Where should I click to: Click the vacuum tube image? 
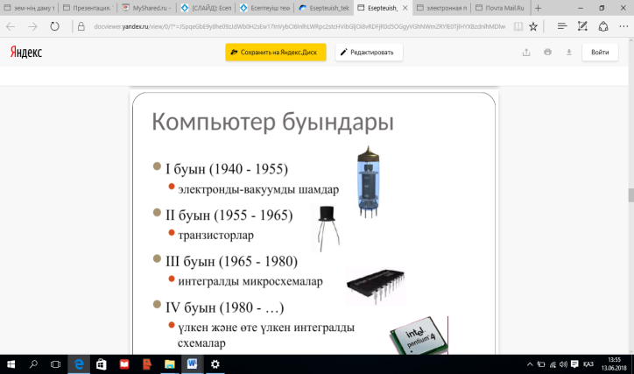369,182
